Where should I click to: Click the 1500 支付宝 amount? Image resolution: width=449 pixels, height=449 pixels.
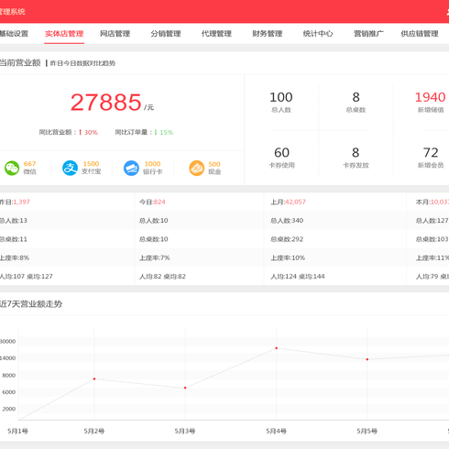click(91, 164)
